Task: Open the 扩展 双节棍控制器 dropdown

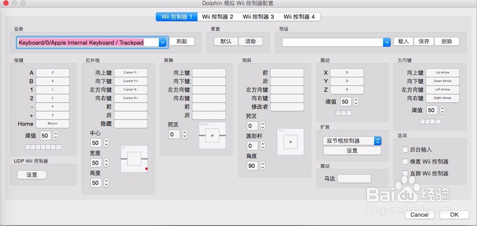Action: click(352, 141)
